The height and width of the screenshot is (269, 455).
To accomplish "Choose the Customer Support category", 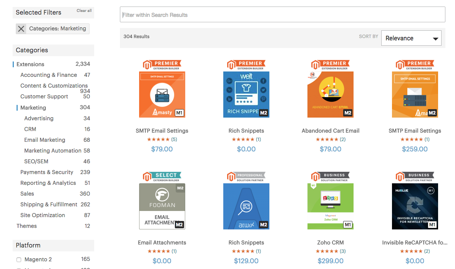I will coord(44,96).
